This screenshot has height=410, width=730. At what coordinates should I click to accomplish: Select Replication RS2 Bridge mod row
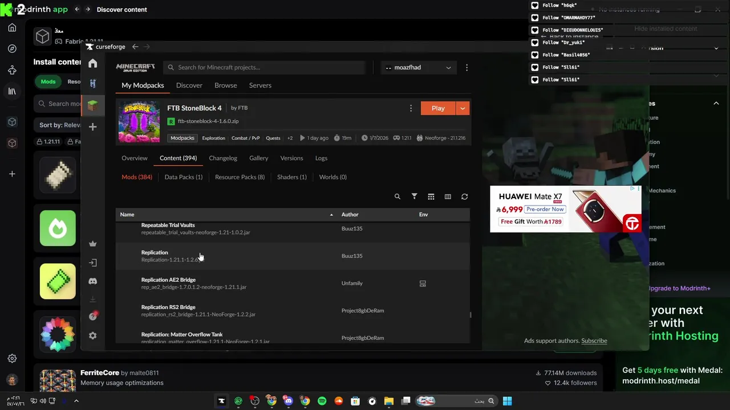coord(293,310)
